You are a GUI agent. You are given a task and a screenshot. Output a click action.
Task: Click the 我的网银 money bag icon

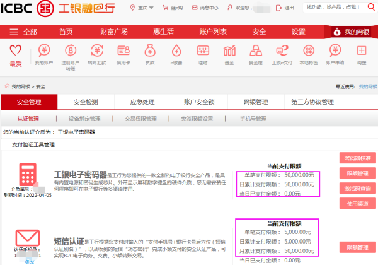(337, 32)
